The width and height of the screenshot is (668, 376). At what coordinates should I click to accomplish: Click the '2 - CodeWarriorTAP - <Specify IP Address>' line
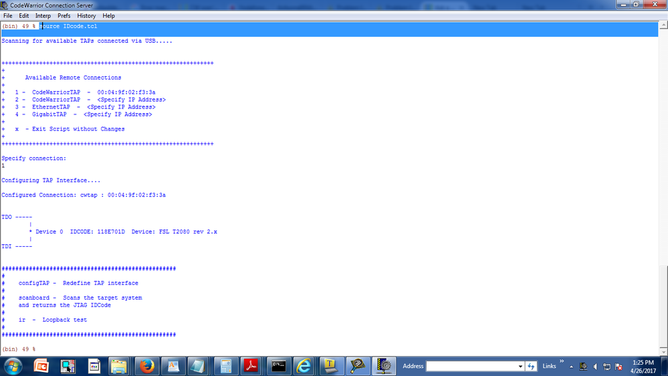tap(90, 100)
